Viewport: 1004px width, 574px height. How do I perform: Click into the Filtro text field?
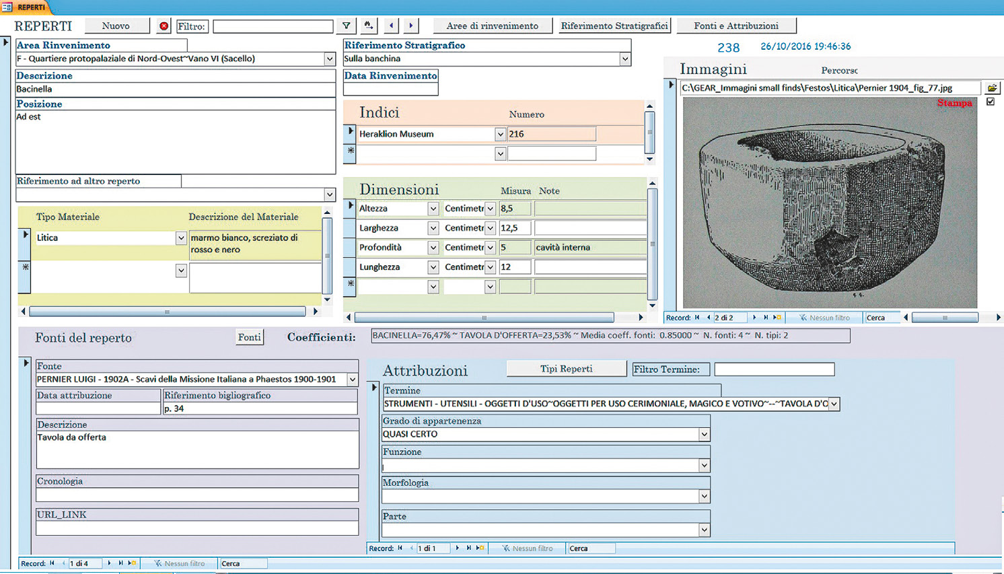click(273, 26)
